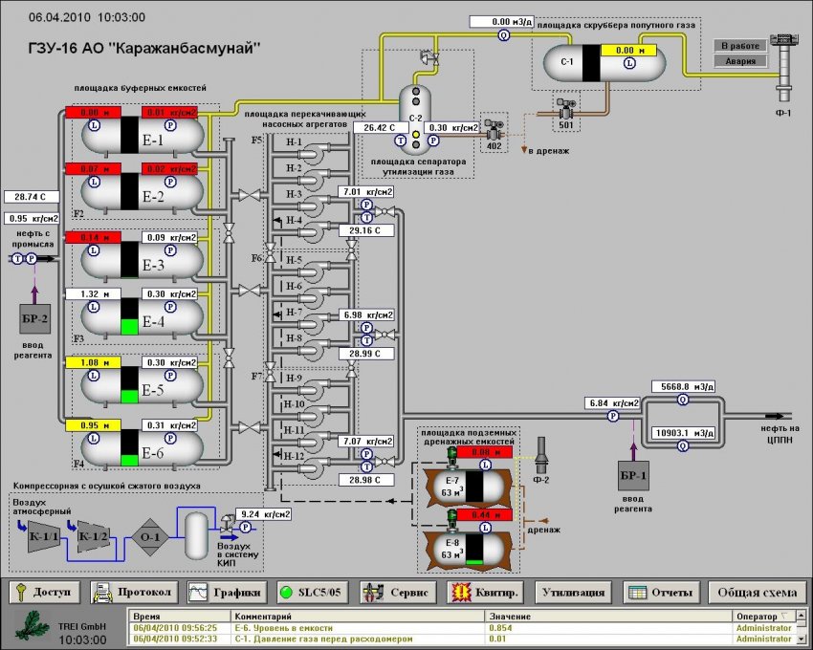Click compressor К-1/1 icon

[x=44, y=536]
